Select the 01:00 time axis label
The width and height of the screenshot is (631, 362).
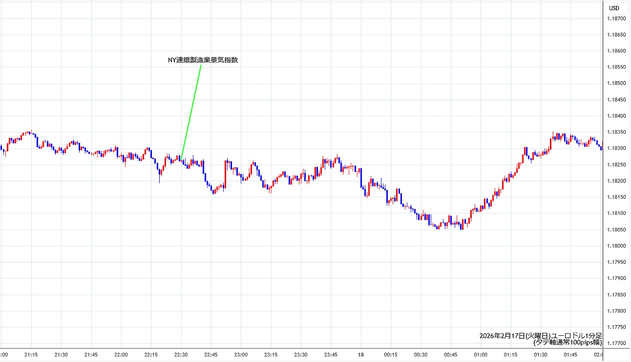[481, 354]
